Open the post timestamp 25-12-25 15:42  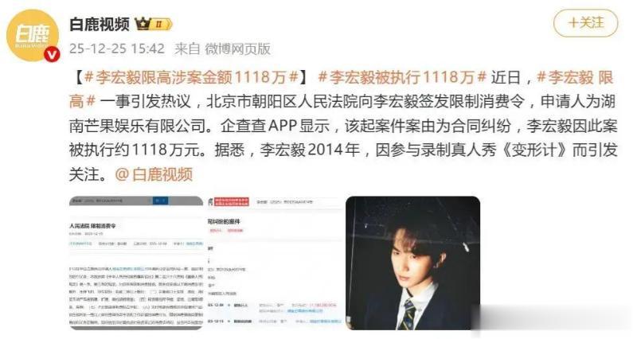[117, 49]
